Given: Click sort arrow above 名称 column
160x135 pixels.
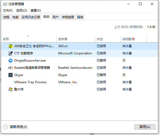Looking at the screenshot, I should (28, 36).
